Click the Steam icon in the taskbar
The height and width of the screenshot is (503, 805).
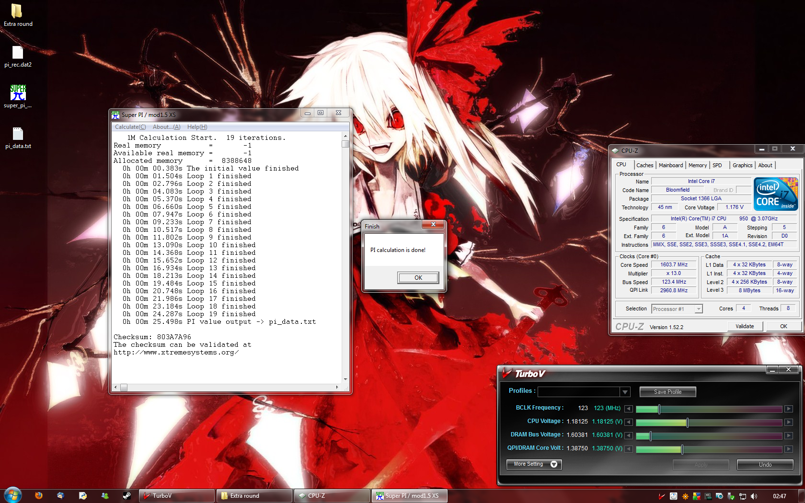126,496
